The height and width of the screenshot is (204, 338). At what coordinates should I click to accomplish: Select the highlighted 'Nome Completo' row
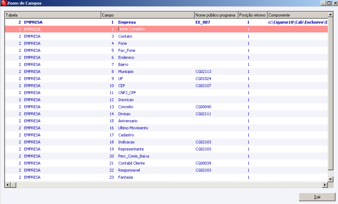[x=166, y=29]
